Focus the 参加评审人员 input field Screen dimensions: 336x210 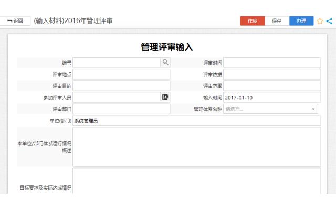(x=117, y=97)
